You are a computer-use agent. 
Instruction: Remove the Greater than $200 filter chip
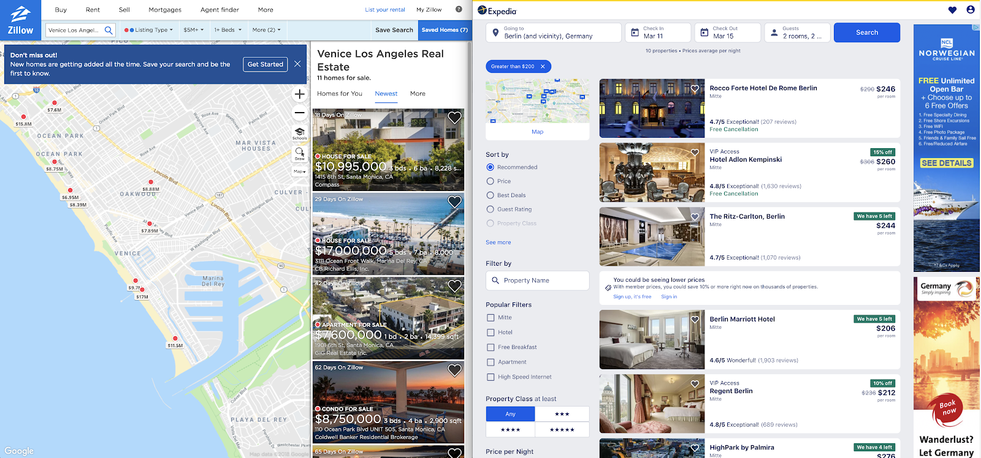pos(543,66)
